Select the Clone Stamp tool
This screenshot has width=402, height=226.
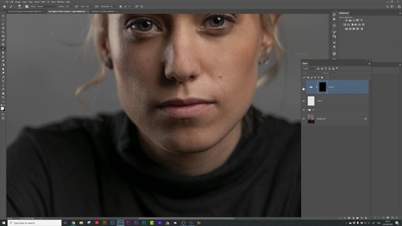pos(3,53)
